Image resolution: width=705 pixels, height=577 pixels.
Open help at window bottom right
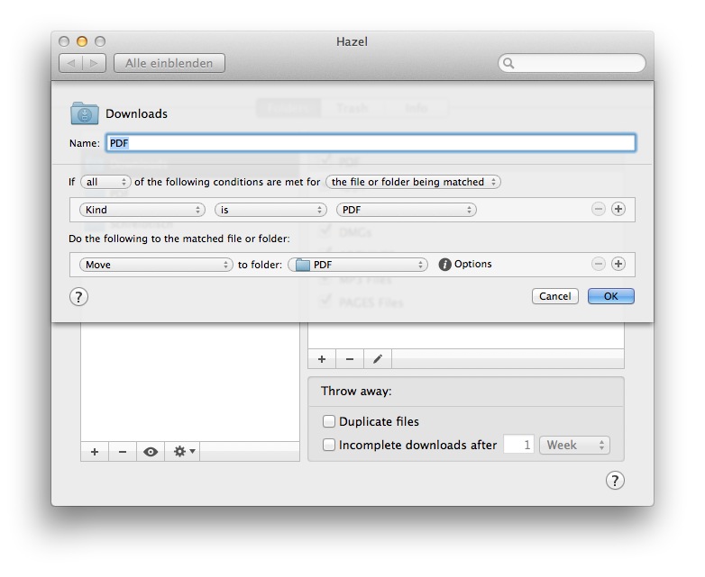point(614,480)
